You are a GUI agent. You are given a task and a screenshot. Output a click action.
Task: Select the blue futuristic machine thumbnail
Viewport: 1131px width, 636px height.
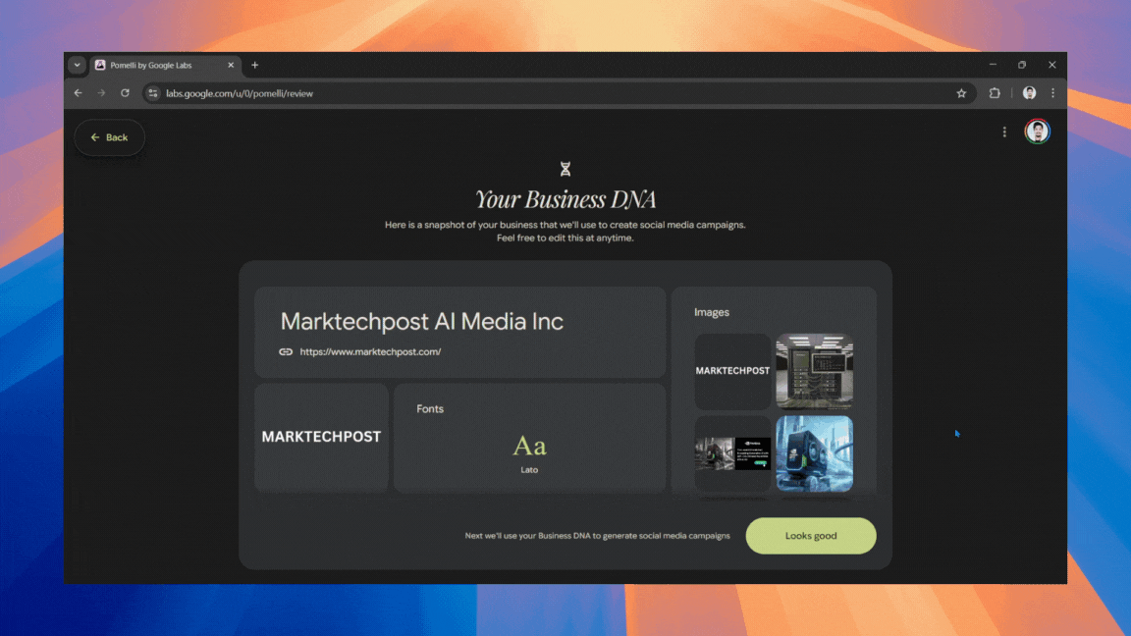point(814,453)
